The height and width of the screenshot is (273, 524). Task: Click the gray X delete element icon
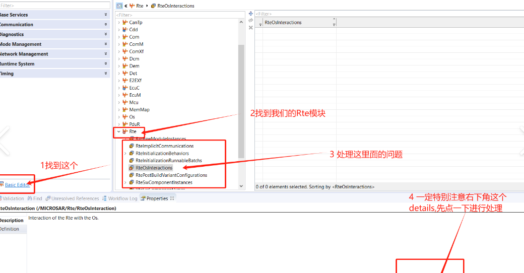250,28
